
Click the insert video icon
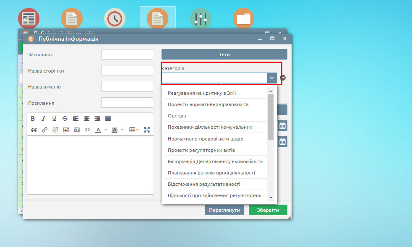pyautogui.click(x=76, y=130)
